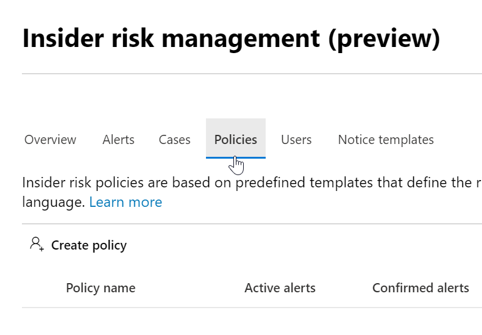Screen dimensions: 482x335
Task: Click the Active alerts column header
Action: [x=280, y=288]
